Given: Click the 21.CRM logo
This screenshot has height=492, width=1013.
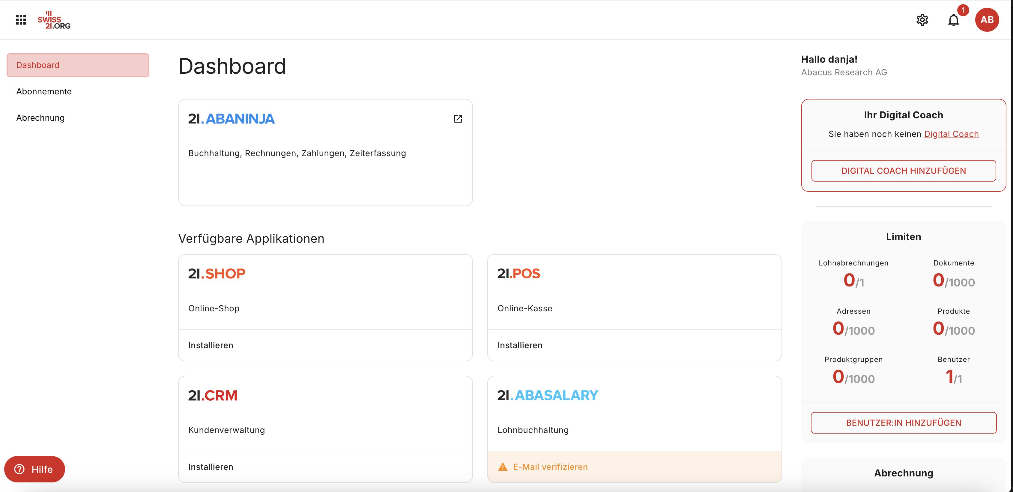Looking at the screenshot, I should tap(213, 395).
